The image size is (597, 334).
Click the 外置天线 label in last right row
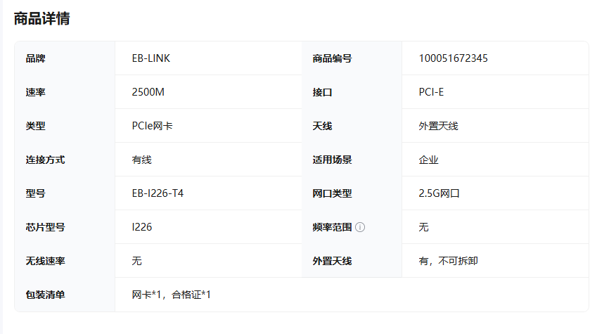[x=332, y=261]
